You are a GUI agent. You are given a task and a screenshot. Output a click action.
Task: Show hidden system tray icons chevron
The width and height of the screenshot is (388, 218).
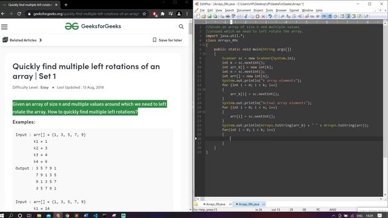(x=333, y=216)
